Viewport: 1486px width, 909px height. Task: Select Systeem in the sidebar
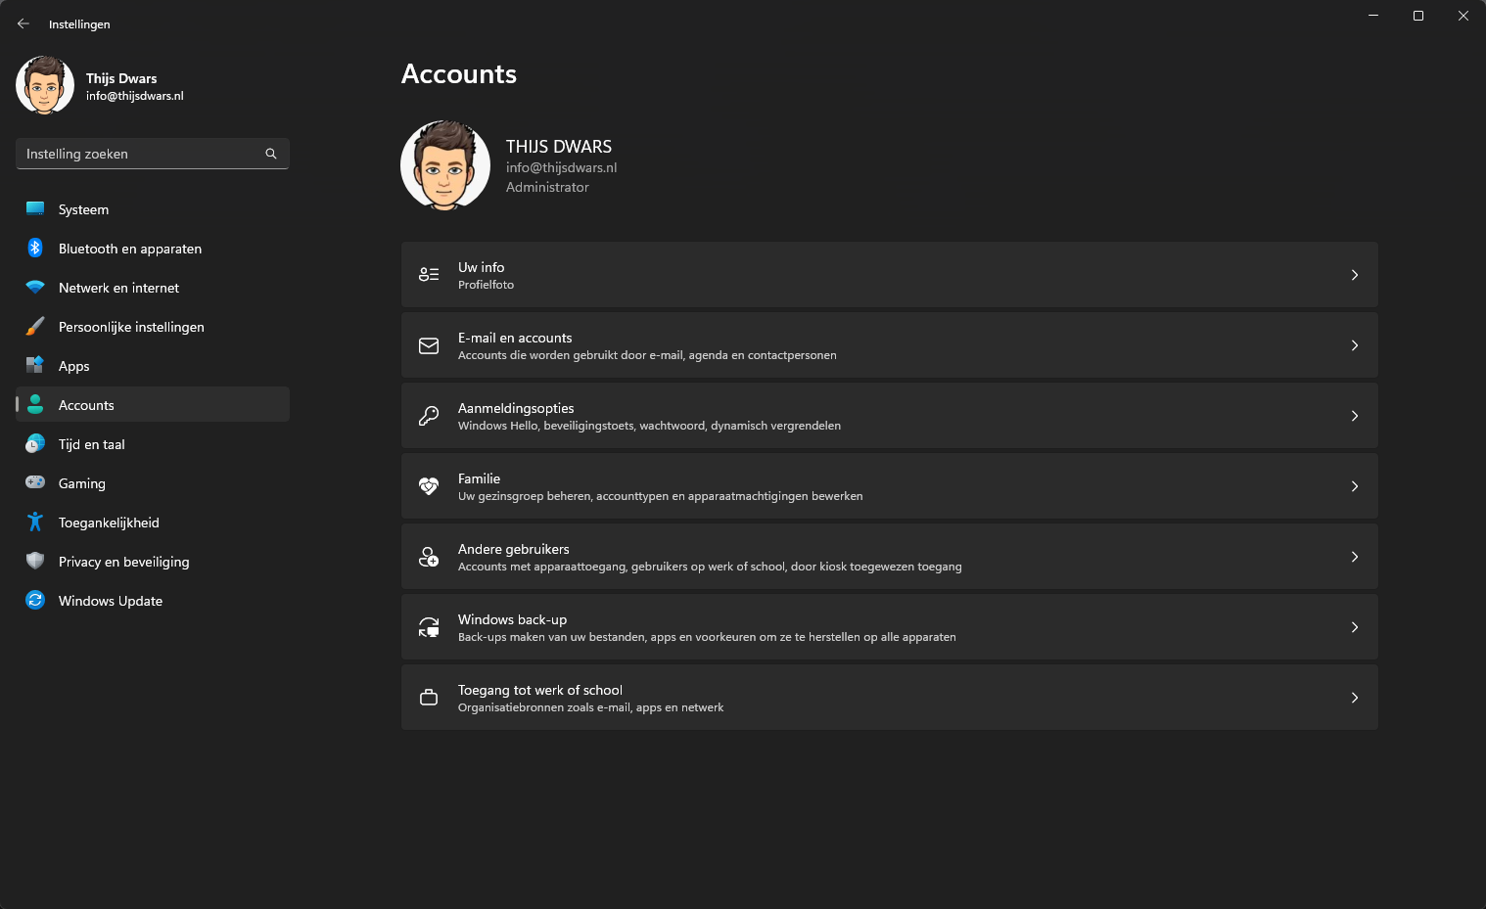(x=84, y=209)
